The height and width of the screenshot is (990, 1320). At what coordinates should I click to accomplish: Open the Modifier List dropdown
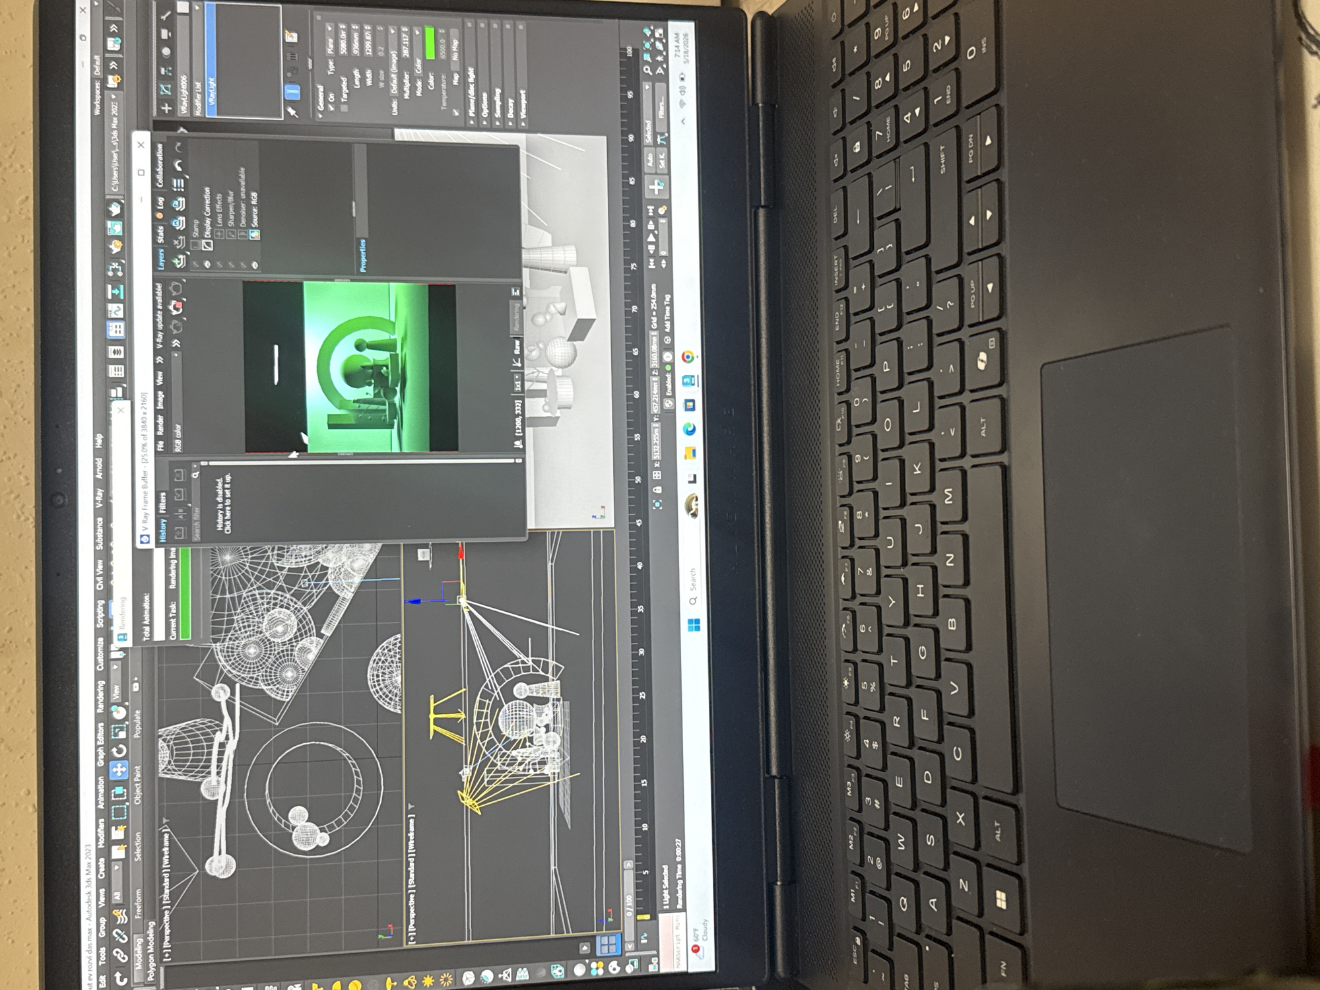click(198, 59)
